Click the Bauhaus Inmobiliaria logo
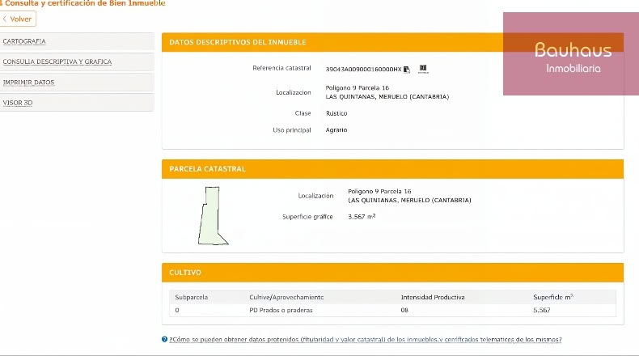This screenshot has height=356, width=639. (571, 54)
